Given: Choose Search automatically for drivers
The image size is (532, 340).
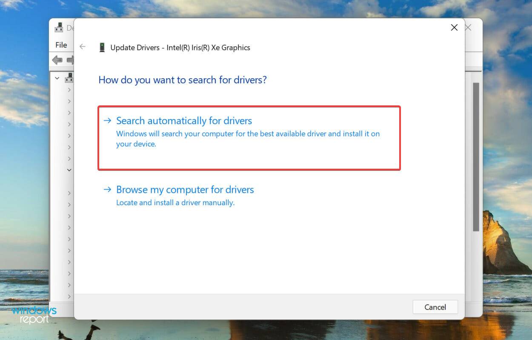Looking at the screenshot, I should [184, 121].
